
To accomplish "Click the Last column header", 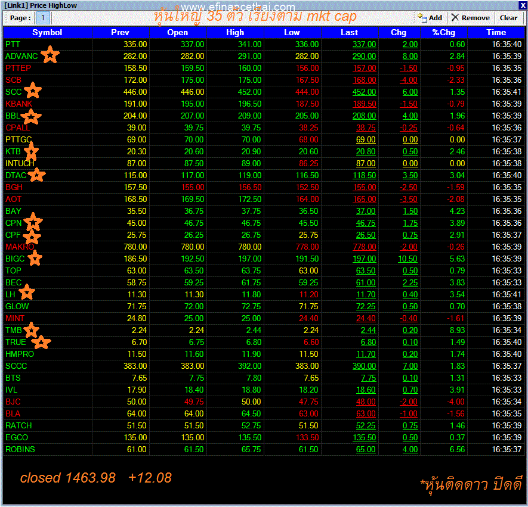I will 350,32.
